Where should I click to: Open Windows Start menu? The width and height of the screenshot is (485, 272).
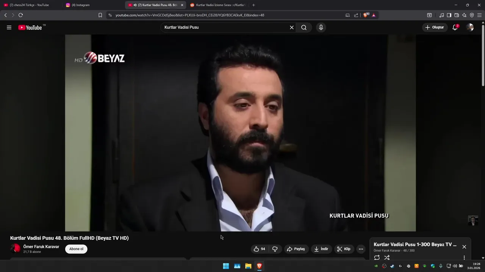[x=226, y=266]
